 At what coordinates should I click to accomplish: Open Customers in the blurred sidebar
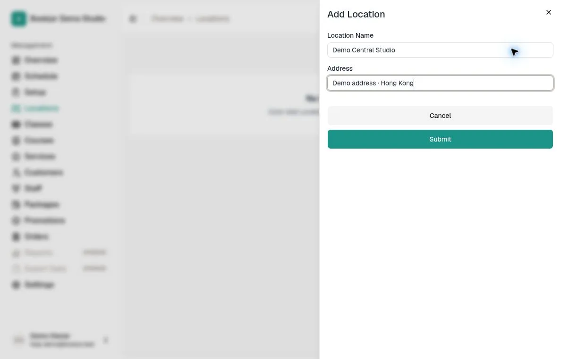[x=37, y=172]
